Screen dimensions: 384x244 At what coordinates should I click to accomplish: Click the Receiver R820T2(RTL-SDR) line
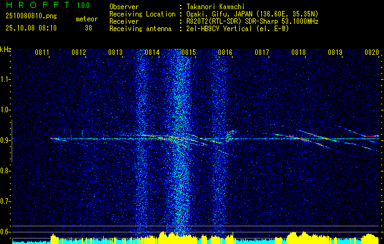coord(252,21)
